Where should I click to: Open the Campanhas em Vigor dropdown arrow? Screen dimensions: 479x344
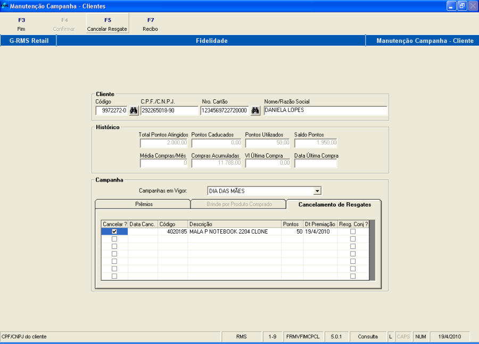pos(317,191)
